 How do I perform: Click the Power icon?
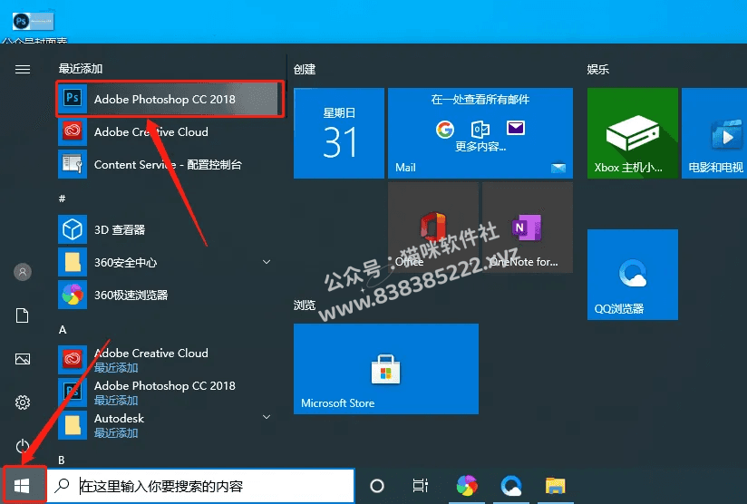[x=23, y=446]
